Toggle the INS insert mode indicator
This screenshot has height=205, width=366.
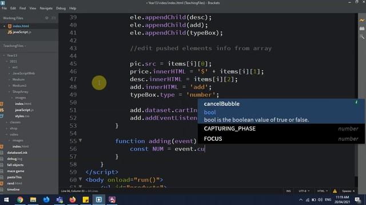pyautogui.click(x=288, y=191)
